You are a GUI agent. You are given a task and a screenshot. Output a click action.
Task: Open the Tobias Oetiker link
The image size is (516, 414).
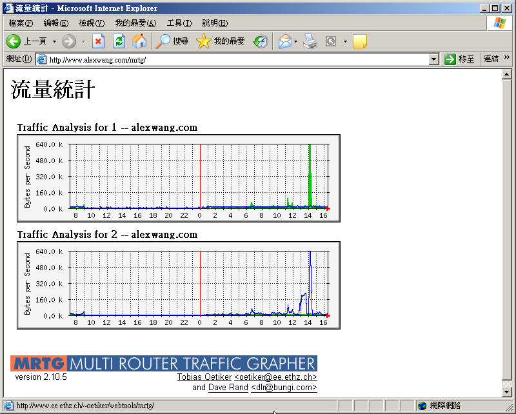point(204,377)
